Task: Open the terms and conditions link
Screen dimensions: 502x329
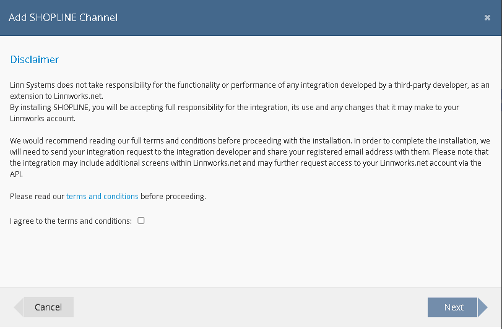Action: [102, 197]
